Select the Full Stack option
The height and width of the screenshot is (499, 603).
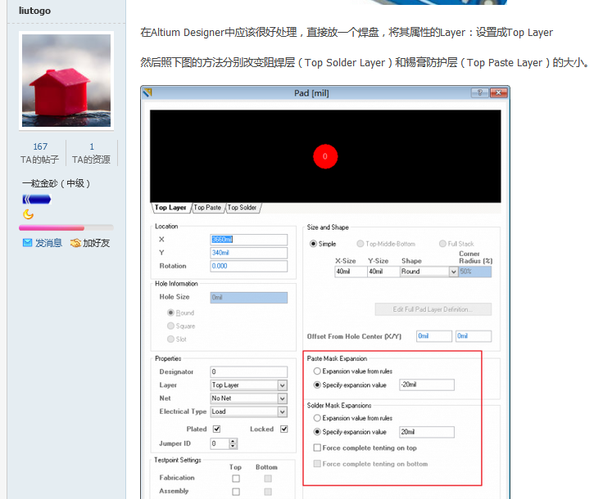point(442,244)
